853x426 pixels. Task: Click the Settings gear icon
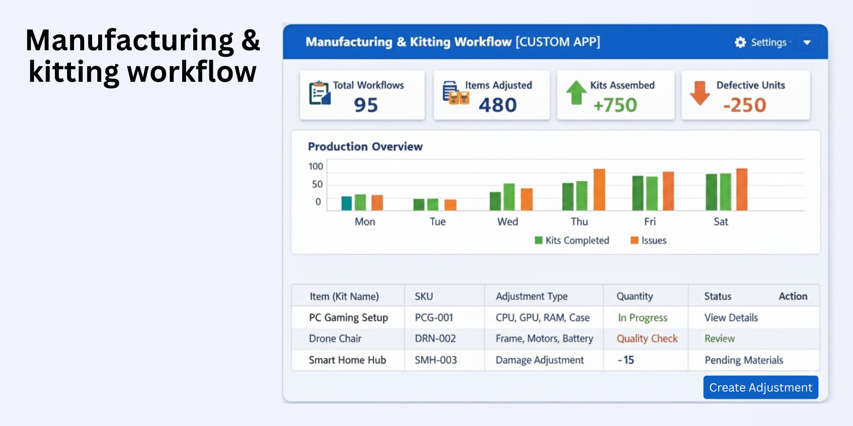(x=740, y=42)
